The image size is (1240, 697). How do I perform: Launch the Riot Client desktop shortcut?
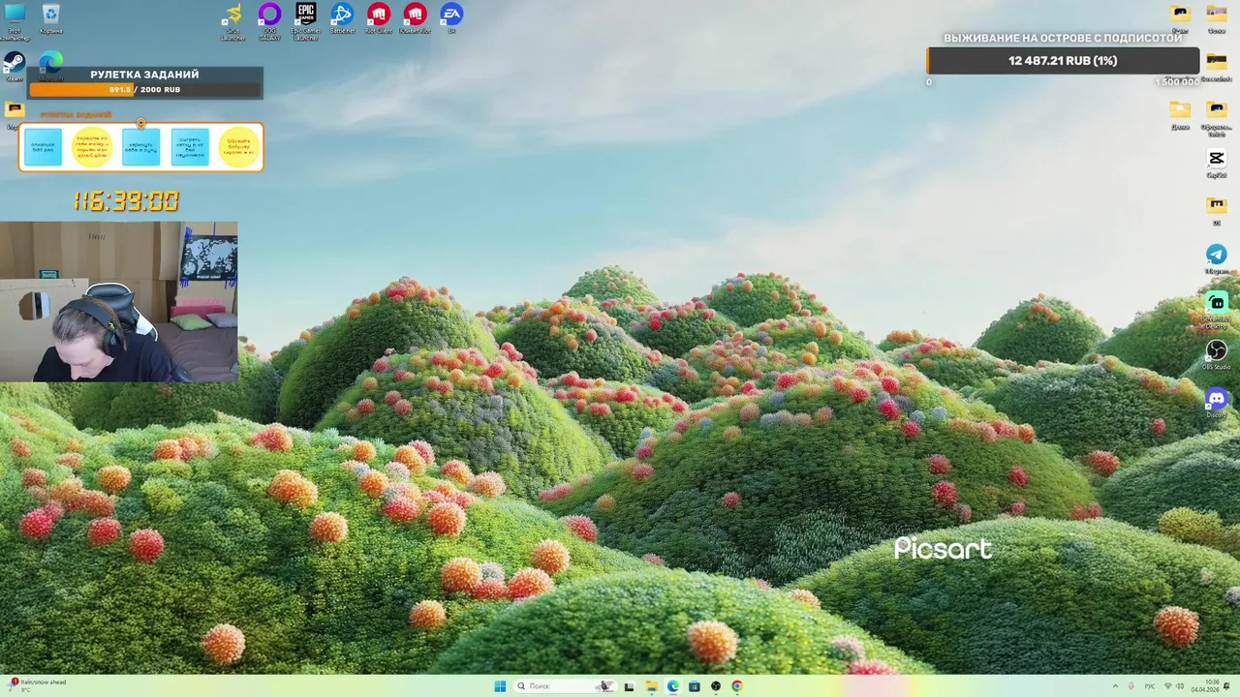pos(379,18)
